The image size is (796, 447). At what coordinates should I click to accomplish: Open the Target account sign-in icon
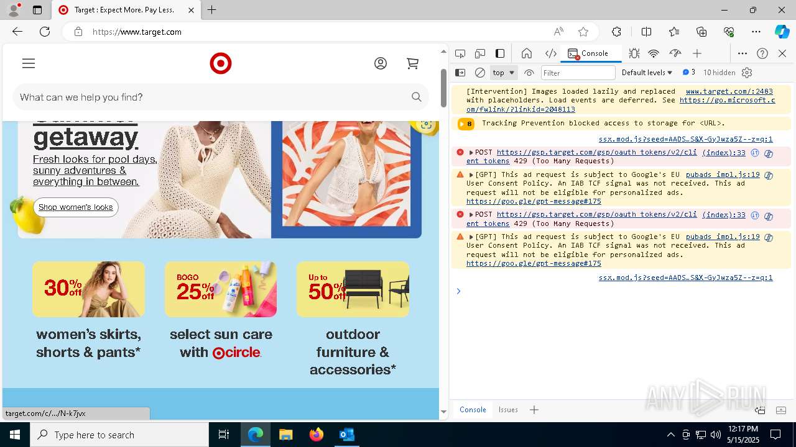coord(381,63)
